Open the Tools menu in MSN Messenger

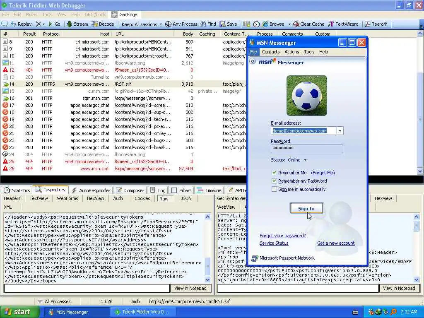[309, 52]
